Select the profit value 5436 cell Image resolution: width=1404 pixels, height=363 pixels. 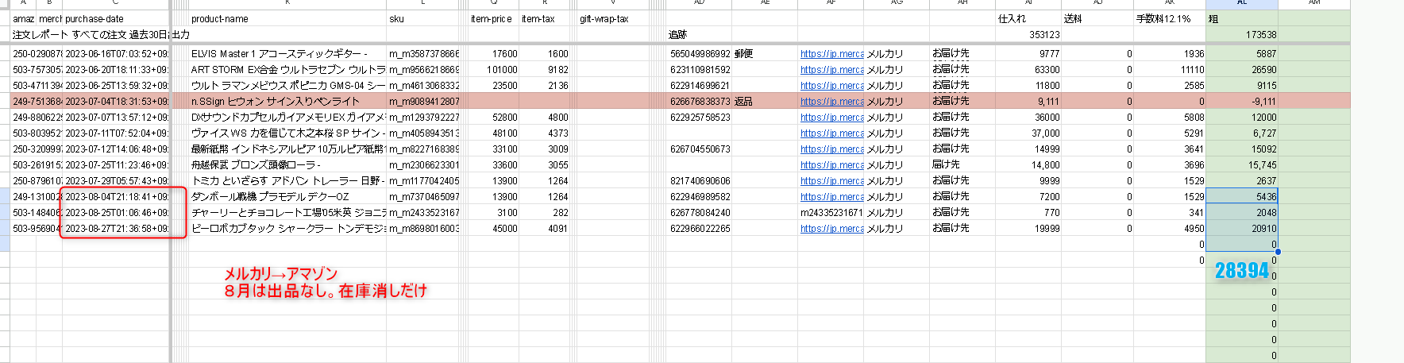coord(1242,197)
